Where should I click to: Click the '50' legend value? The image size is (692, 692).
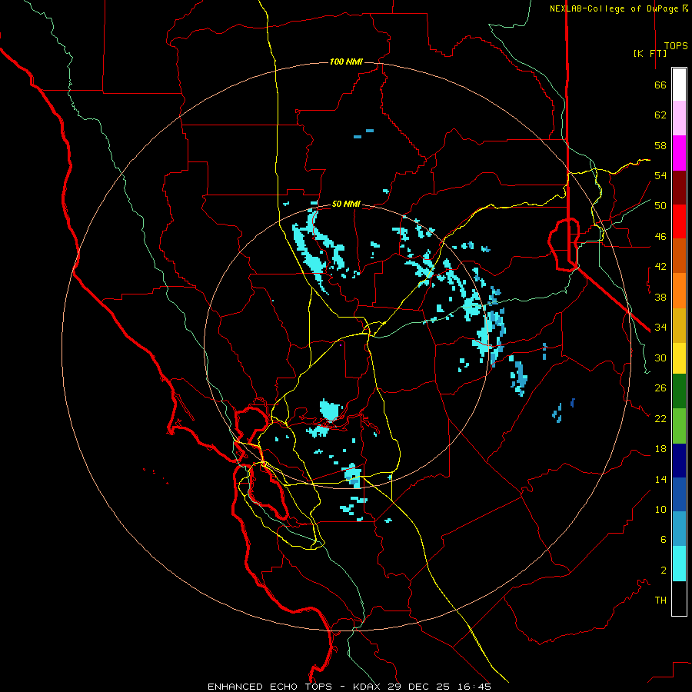click(x=660, y=206)
